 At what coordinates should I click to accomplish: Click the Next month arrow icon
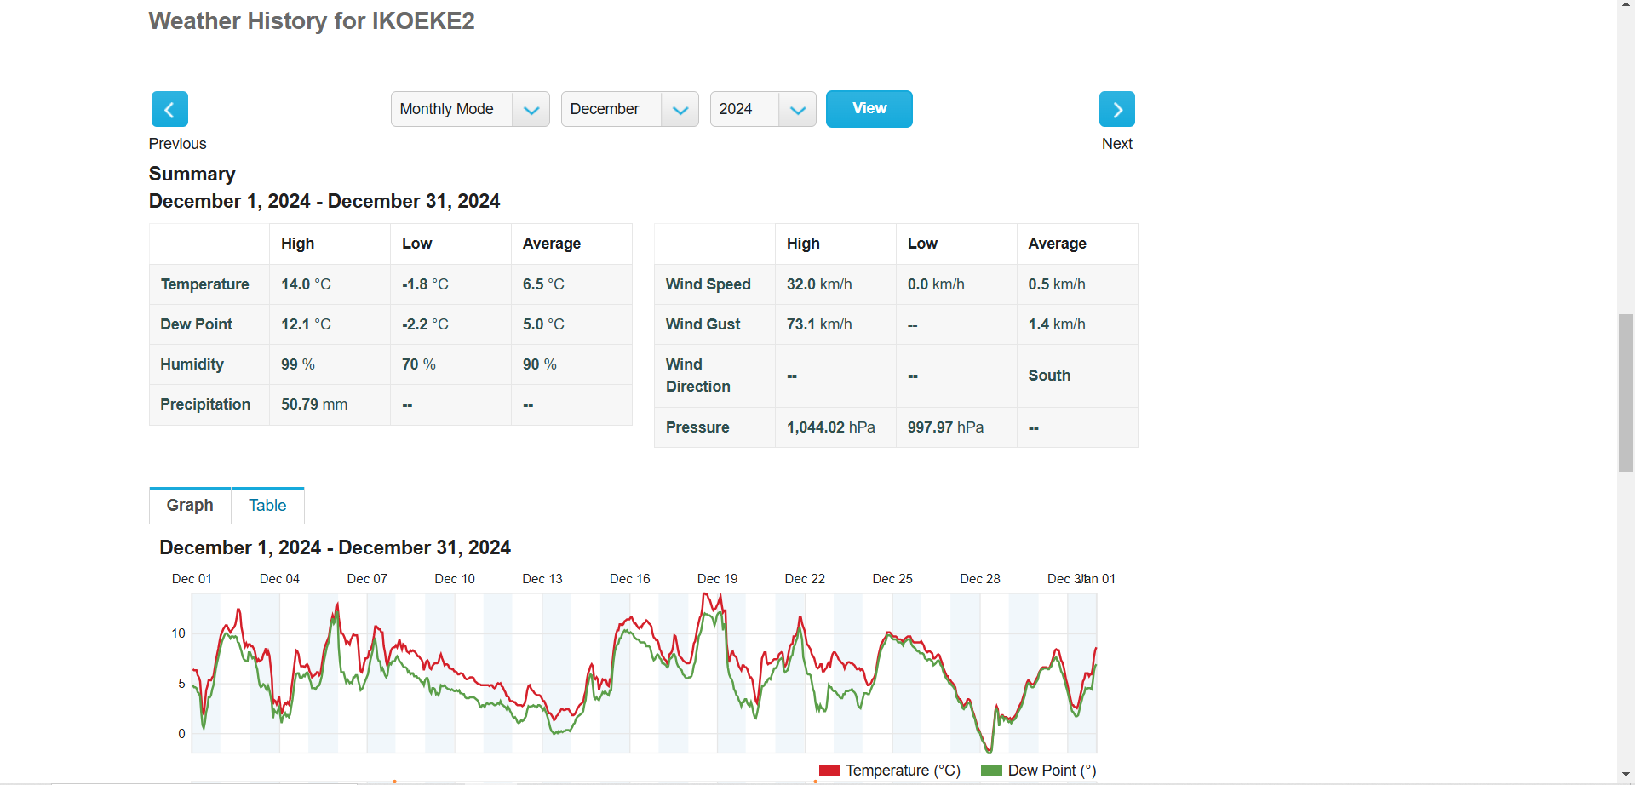point(1116,109)
